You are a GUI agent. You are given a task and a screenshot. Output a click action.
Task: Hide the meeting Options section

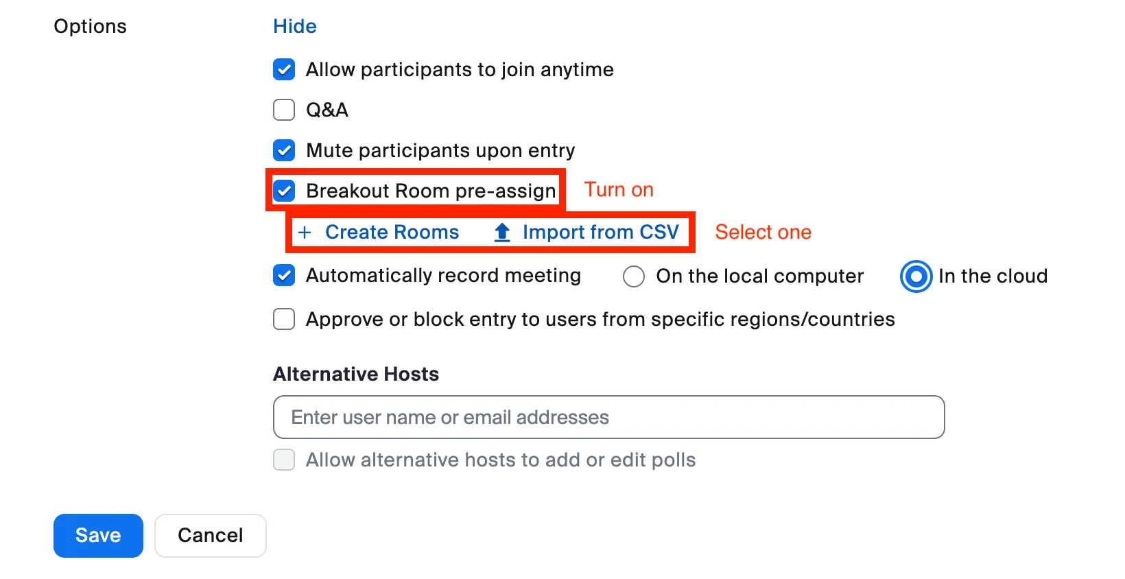pyautogui.click(x=295, y=26)
